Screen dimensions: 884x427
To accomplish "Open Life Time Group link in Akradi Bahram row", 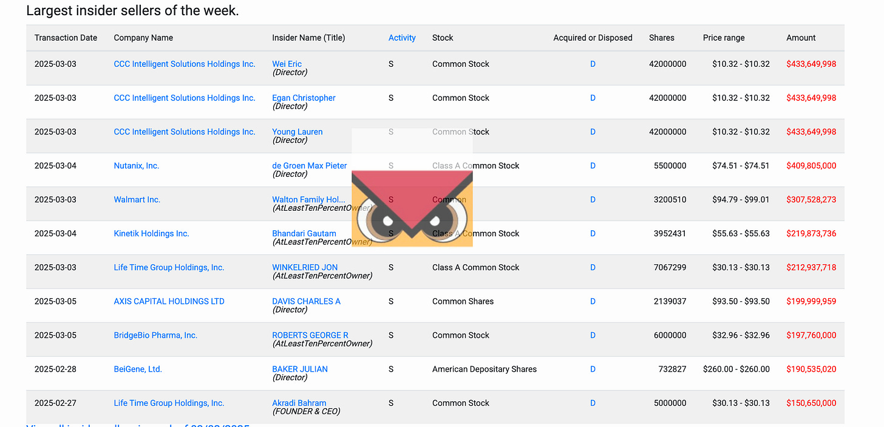I will tap(169, 403).
